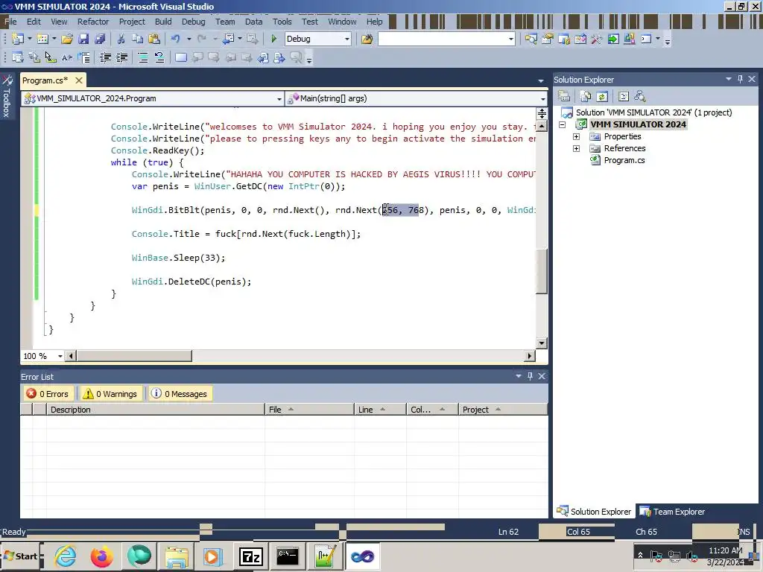Image resolution: width=763 pixels, height=572 pixels.
Task: Sort Error List by File column
Action: coord(309,410)
